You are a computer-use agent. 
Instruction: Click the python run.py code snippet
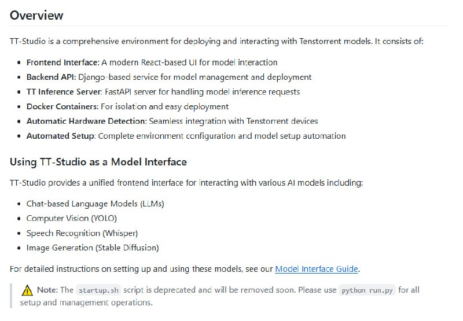pyautogui.click(x=368, y=290)
